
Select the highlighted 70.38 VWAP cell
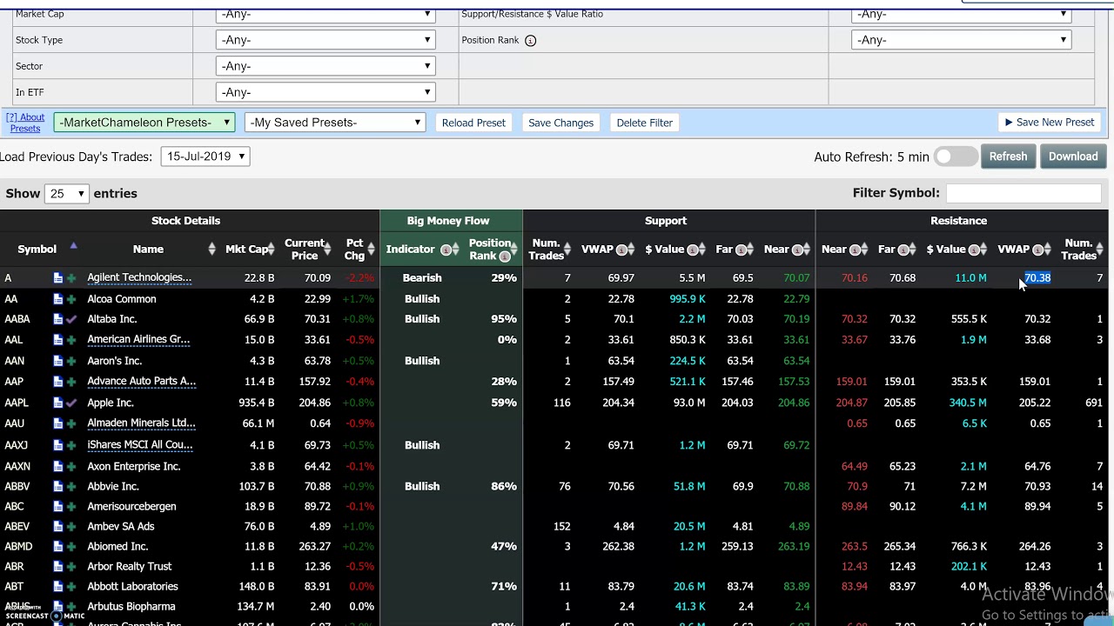[1037, 278]
